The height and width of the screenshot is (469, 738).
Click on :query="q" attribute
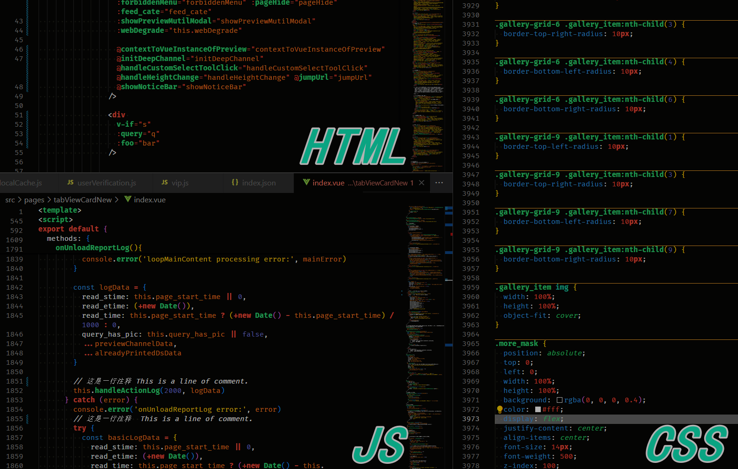138,134
